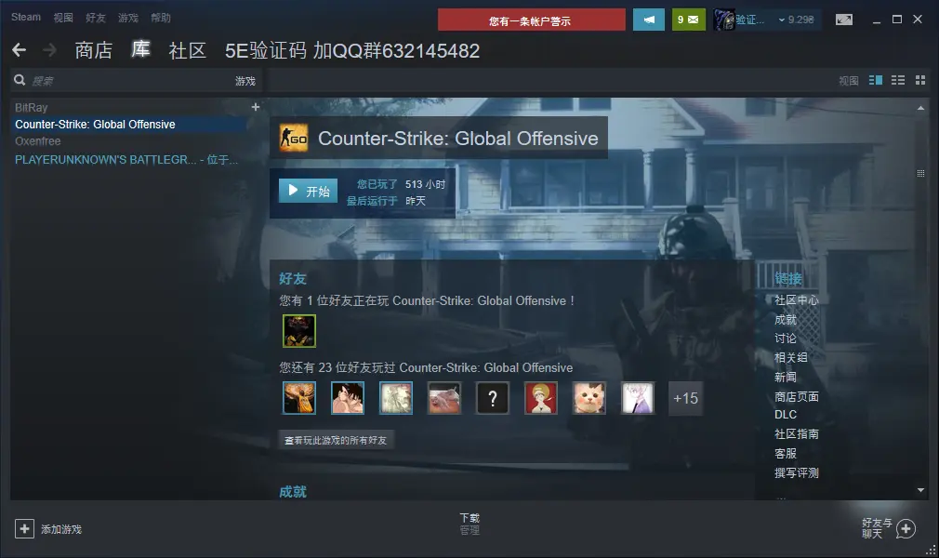Screen dimensions: 939x558
Task: Open the 社区指南 link
Action: coord(796,433)
